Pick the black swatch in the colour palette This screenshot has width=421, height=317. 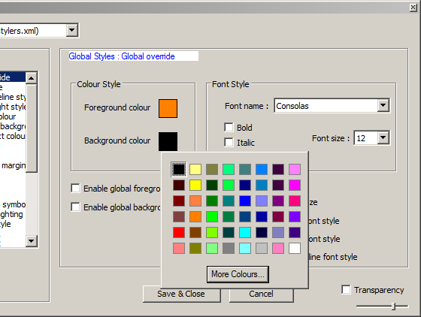point(179,169)
